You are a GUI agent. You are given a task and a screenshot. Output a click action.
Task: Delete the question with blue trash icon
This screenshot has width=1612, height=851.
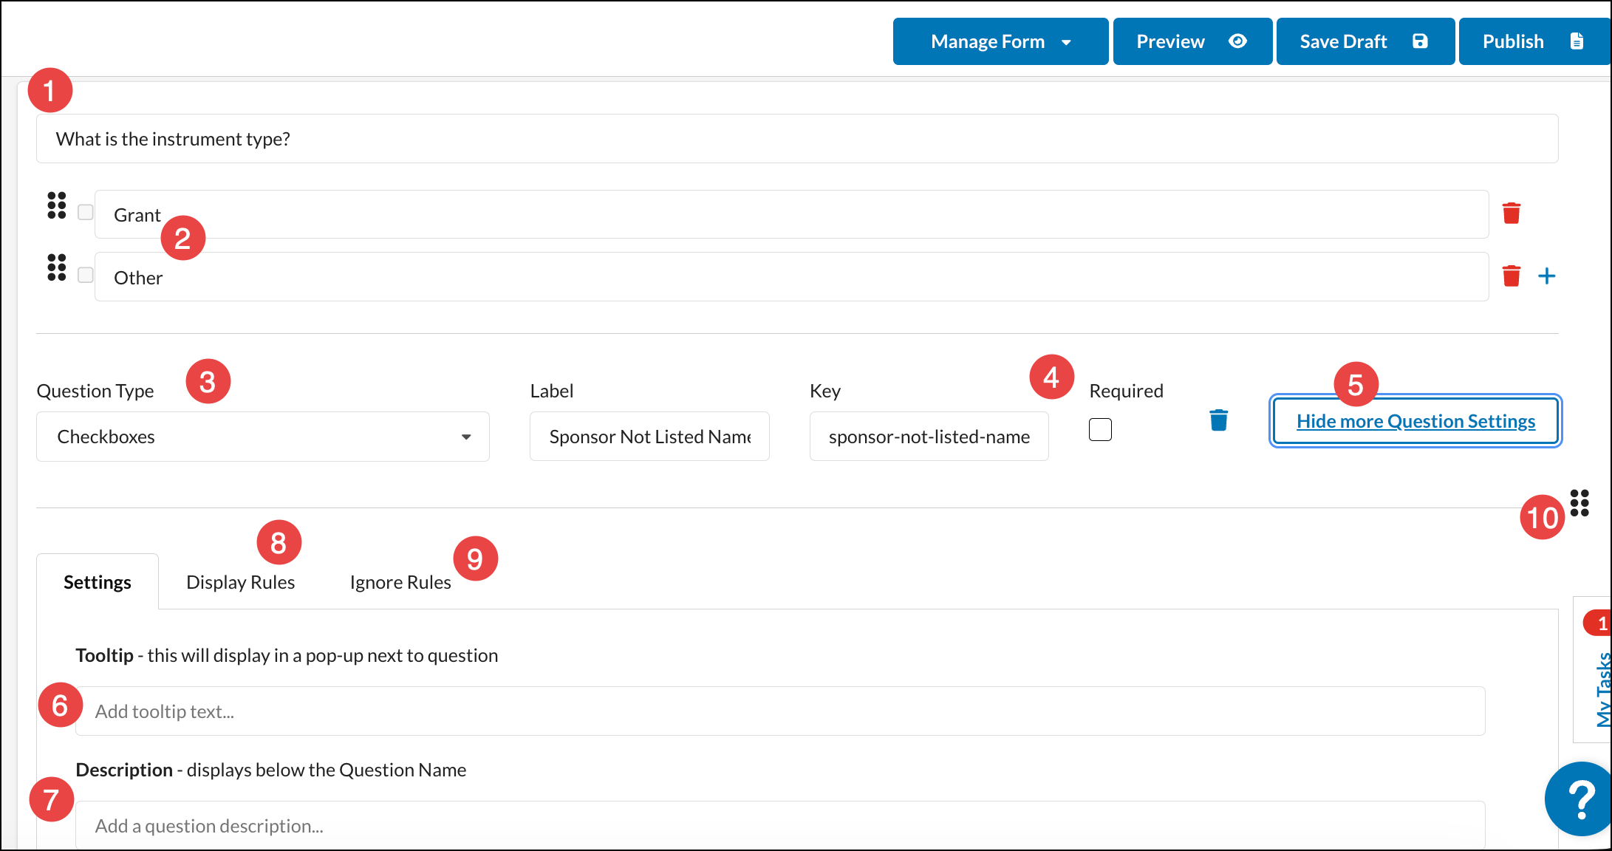1219,420
